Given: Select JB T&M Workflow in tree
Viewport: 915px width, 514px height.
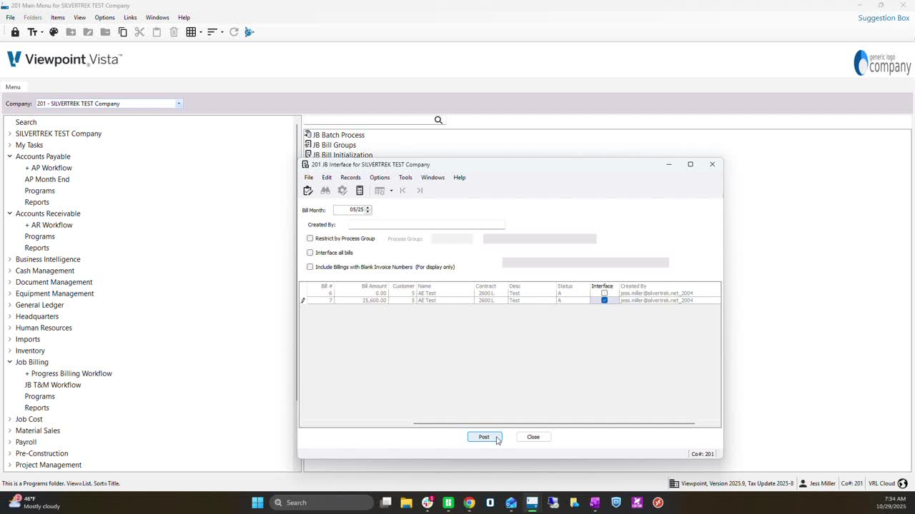Looking at the screenshot, I should point(53,385).
